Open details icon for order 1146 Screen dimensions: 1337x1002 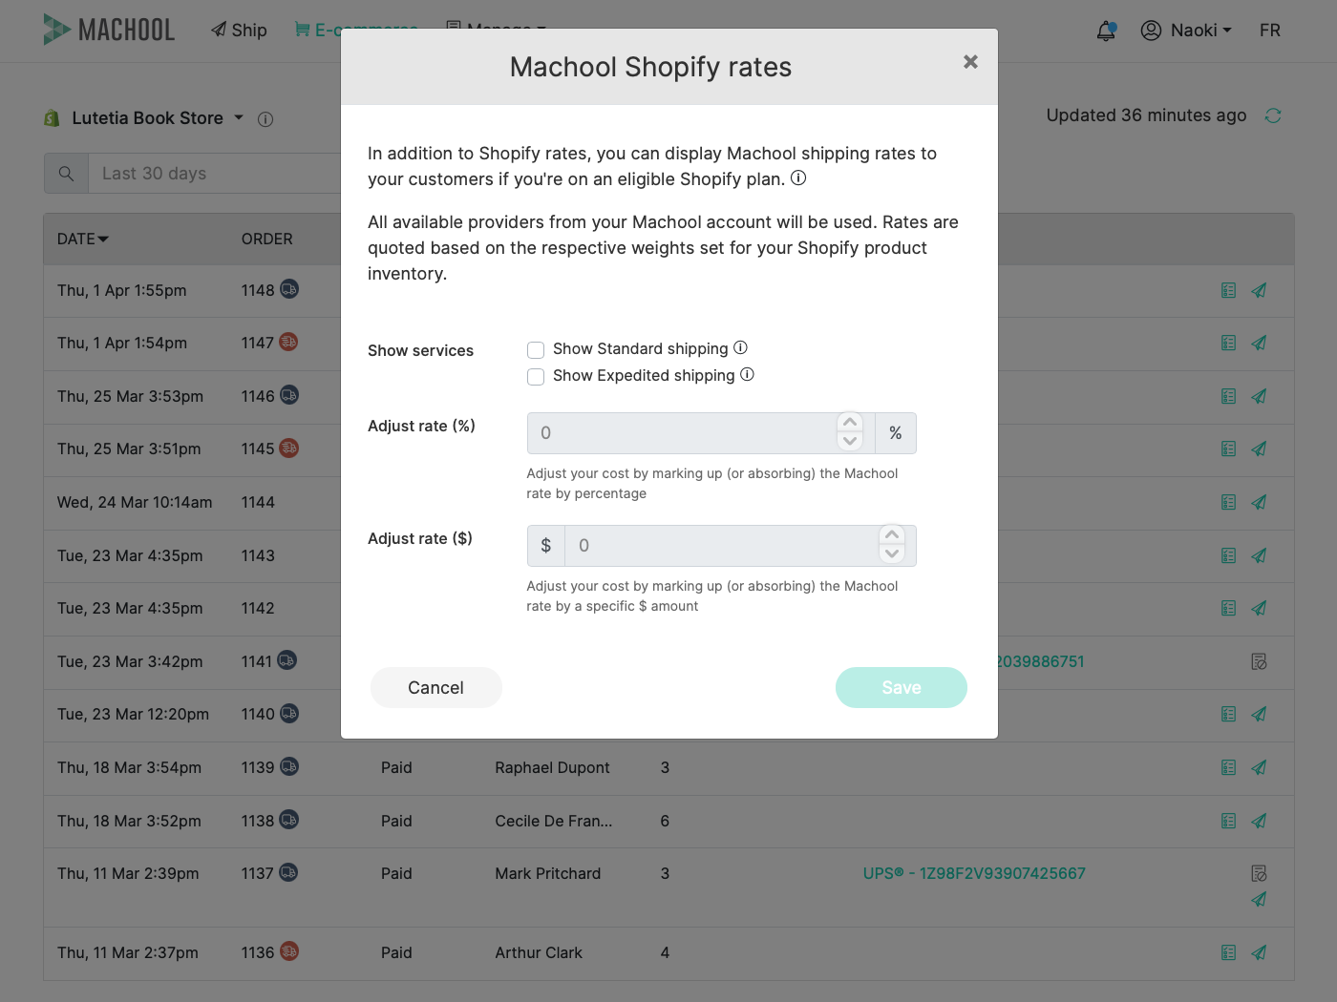tap(1229, 396)
